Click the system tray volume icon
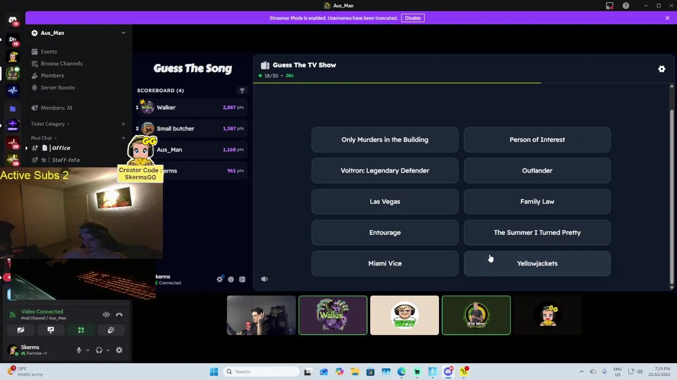The height and width of the screenshot is (380, 677). click(639, 372)
